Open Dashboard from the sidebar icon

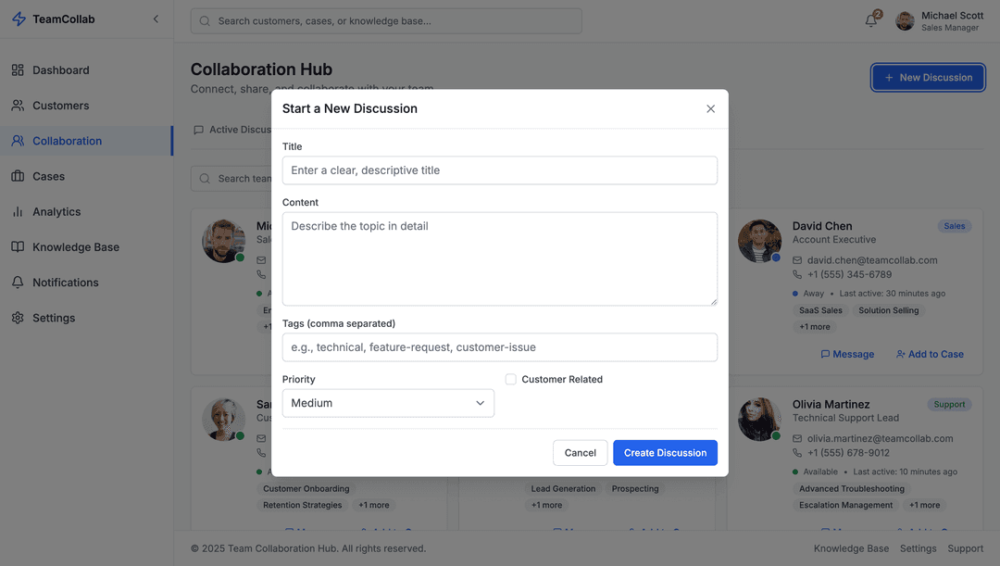coord(18,70)
